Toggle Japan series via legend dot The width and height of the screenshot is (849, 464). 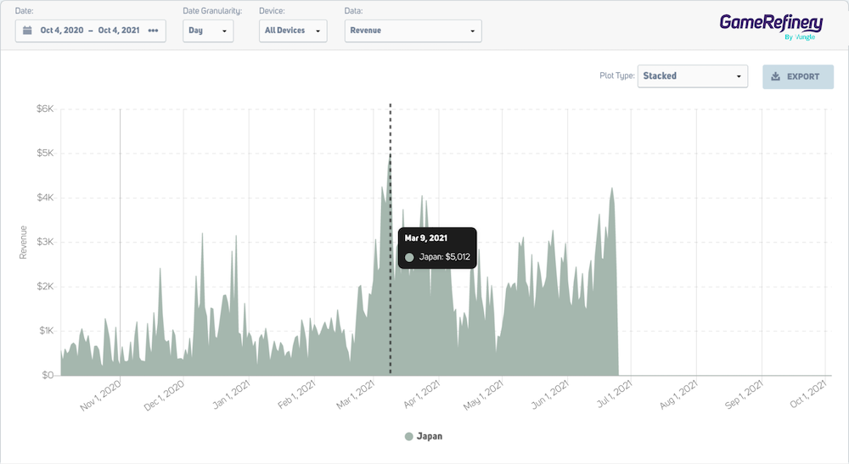[x=409, y=436]
